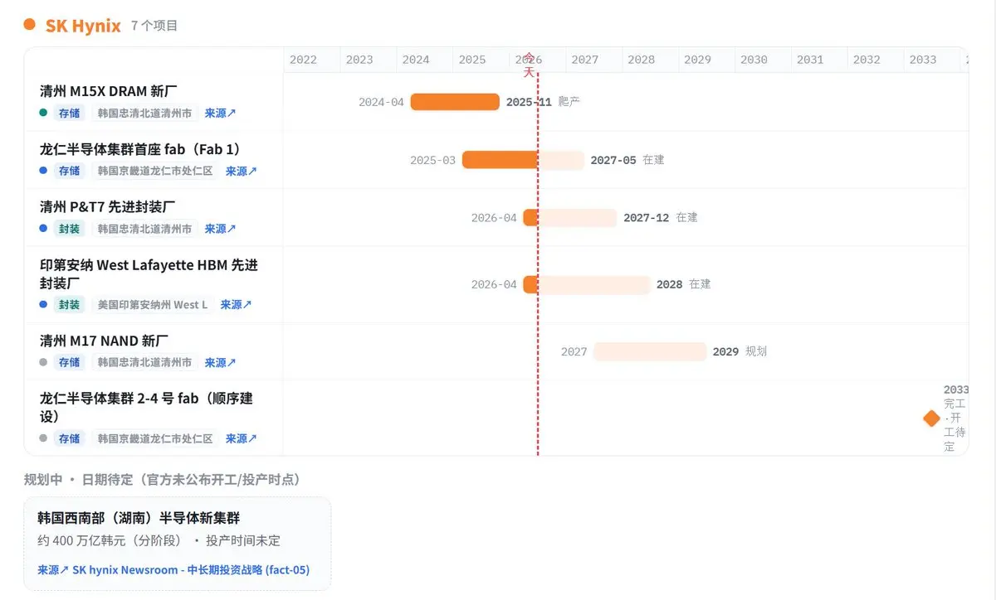Select the 龙仁 Fab 1 orange progress bar

tap(500, 160)
